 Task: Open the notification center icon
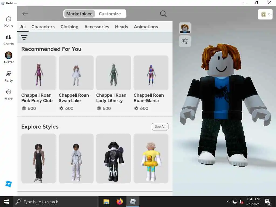(x=268, y=202)
